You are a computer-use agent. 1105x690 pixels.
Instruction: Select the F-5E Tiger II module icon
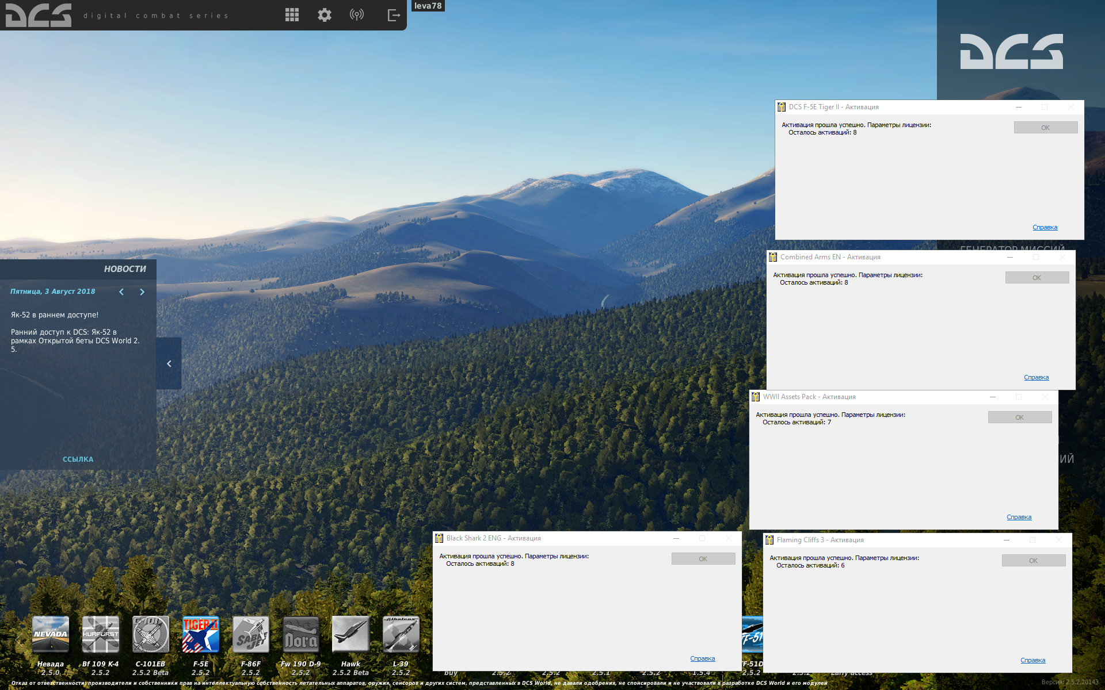click(201, 634)
